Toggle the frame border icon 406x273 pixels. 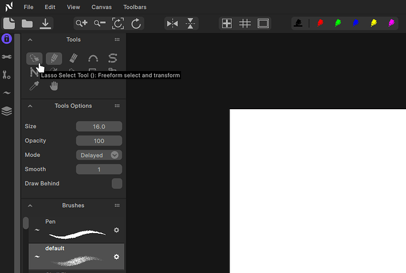[263, 23]
